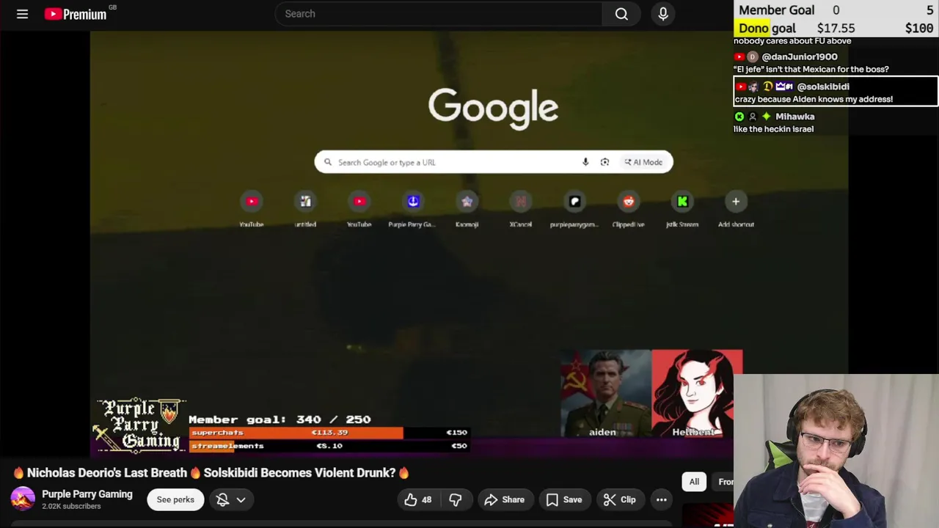Click the Share button
This screenshot has height=528, width=939.
(x=504, y=499)
